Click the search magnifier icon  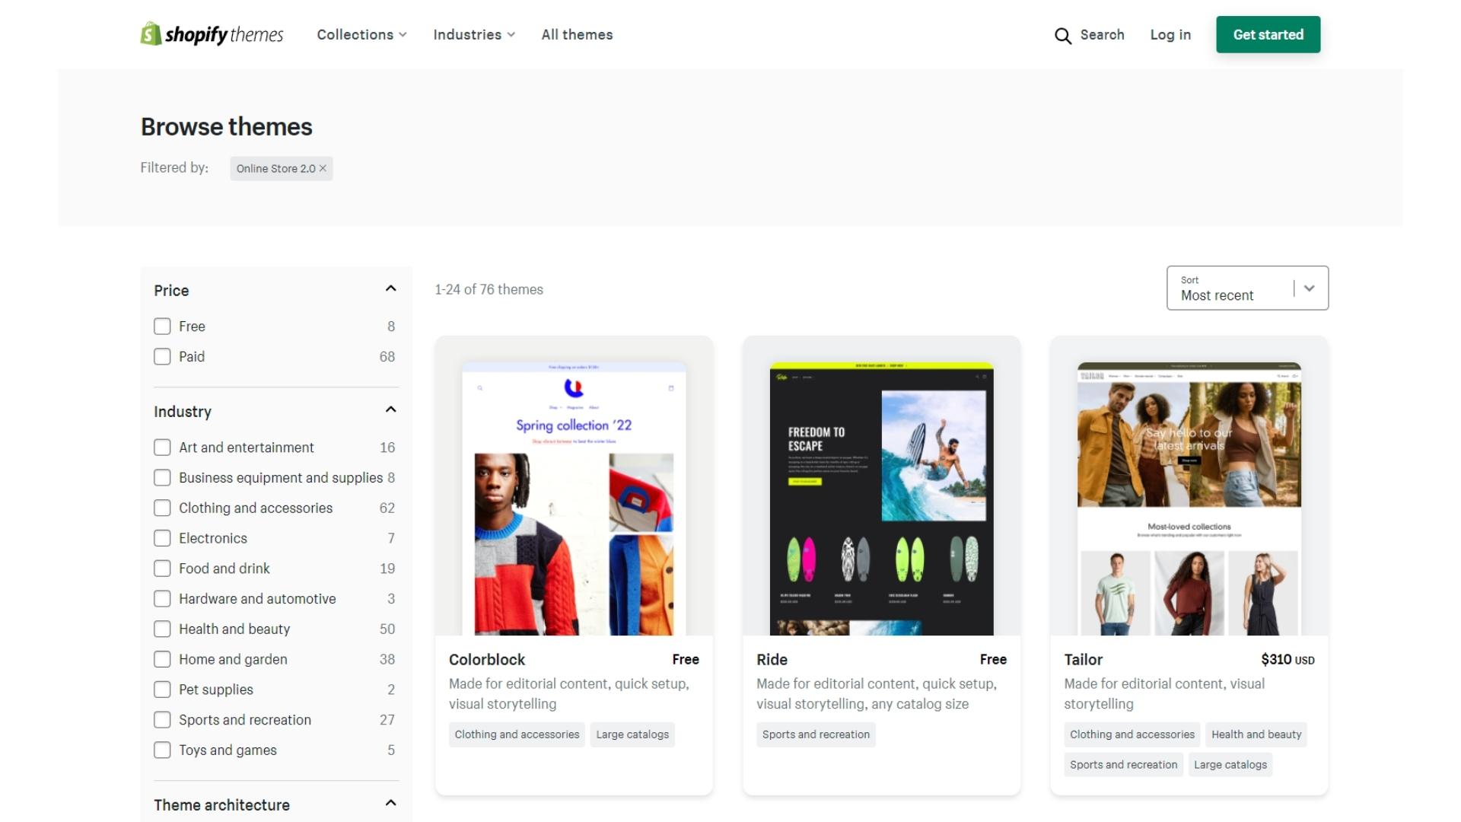pyautogui.click(x=1062, y=35)
